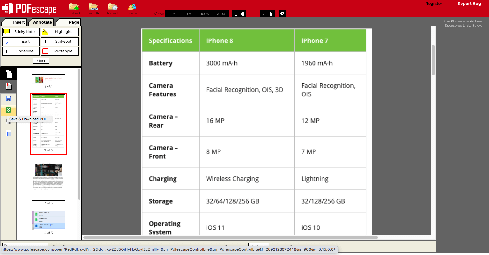
Task: Switch to the Page tab
Action: pyautogui.click(x=69, y=22)
